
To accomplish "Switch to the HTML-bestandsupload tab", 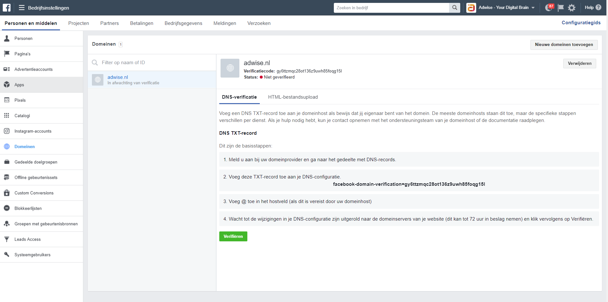I will (x=293, y=97).
